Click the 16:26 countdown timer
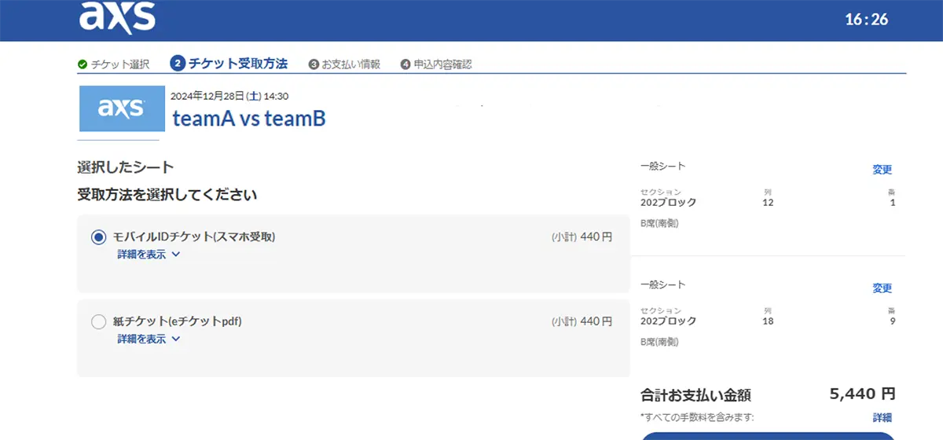 [867, 20]
